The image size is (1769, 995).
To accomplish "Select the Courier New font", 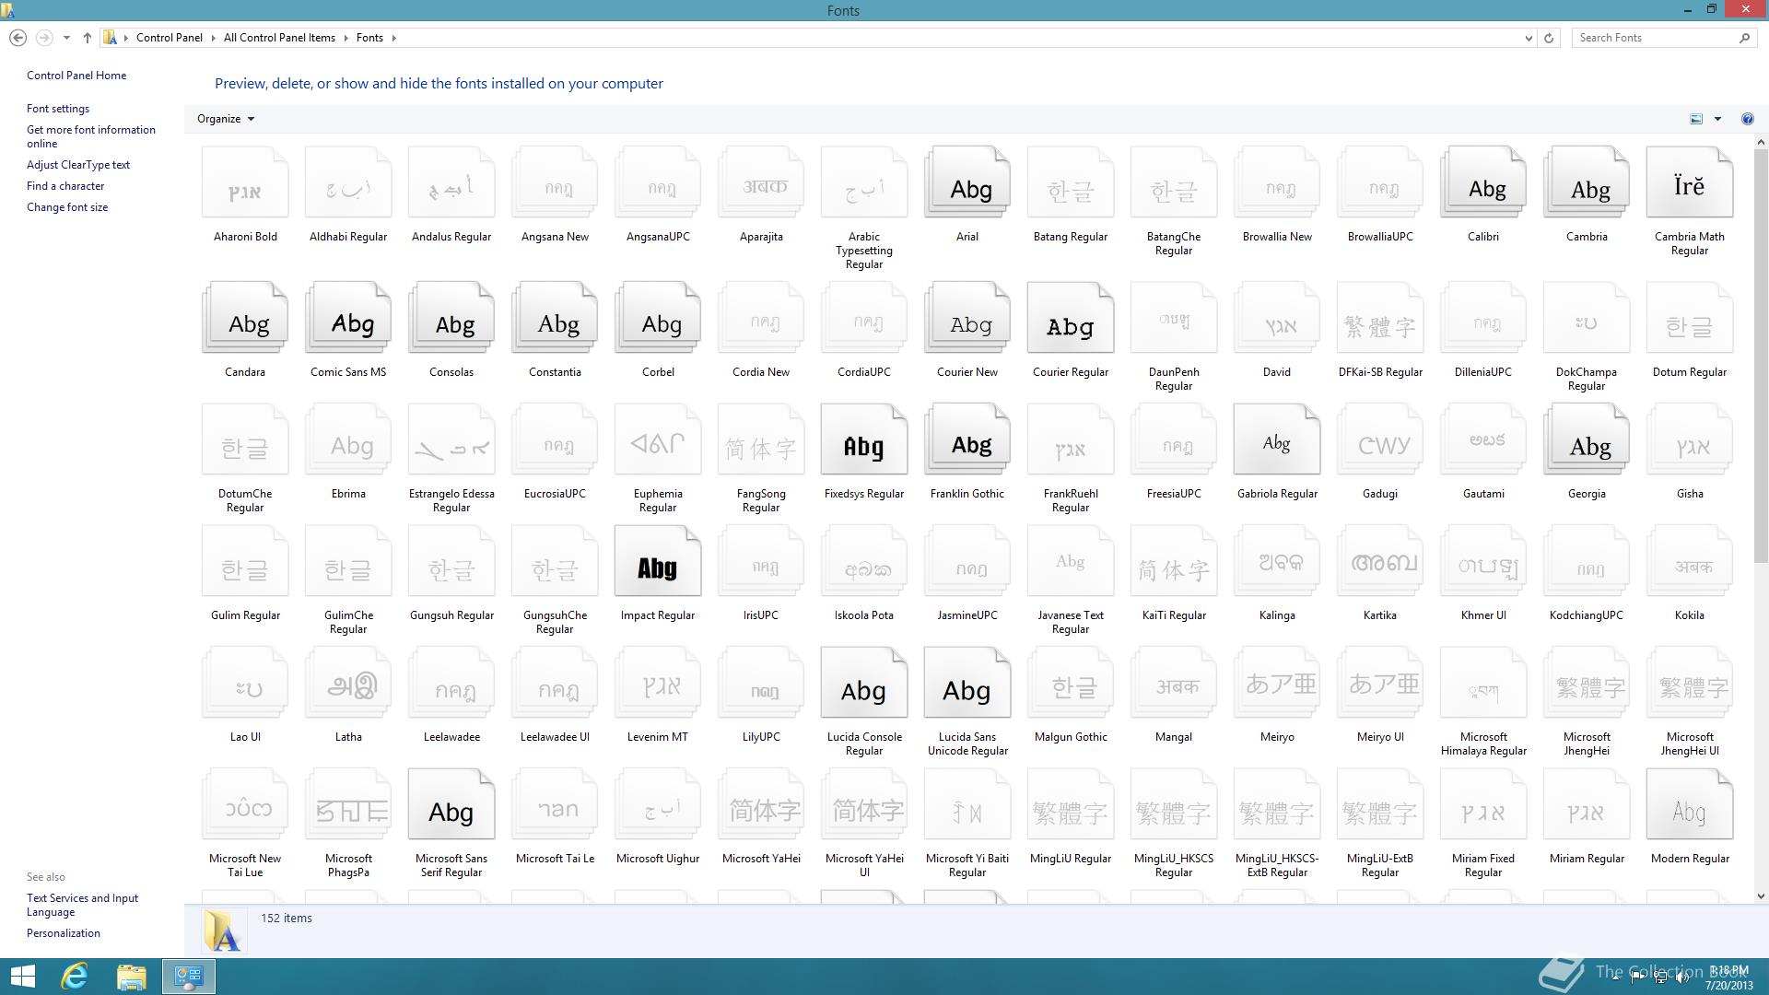I will [967, 318].
